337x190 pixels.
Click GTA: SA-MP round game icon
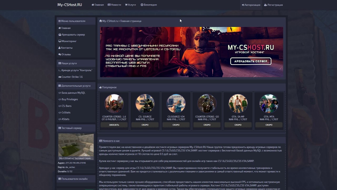[238, 104]
